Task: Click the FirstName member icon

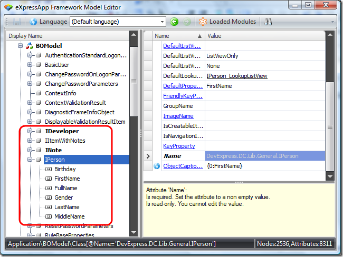Action: tap(49, 179)
